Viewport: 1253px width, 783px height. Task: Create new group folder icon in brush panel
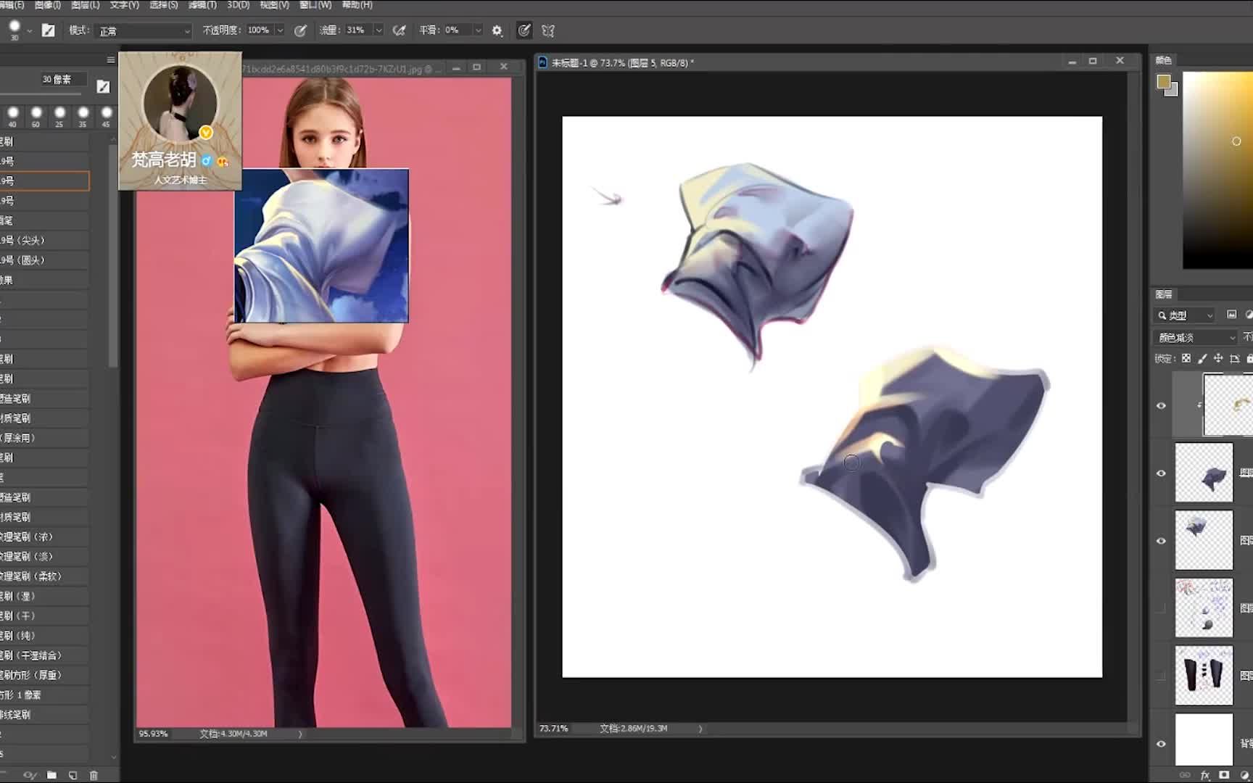click(51, 775)
